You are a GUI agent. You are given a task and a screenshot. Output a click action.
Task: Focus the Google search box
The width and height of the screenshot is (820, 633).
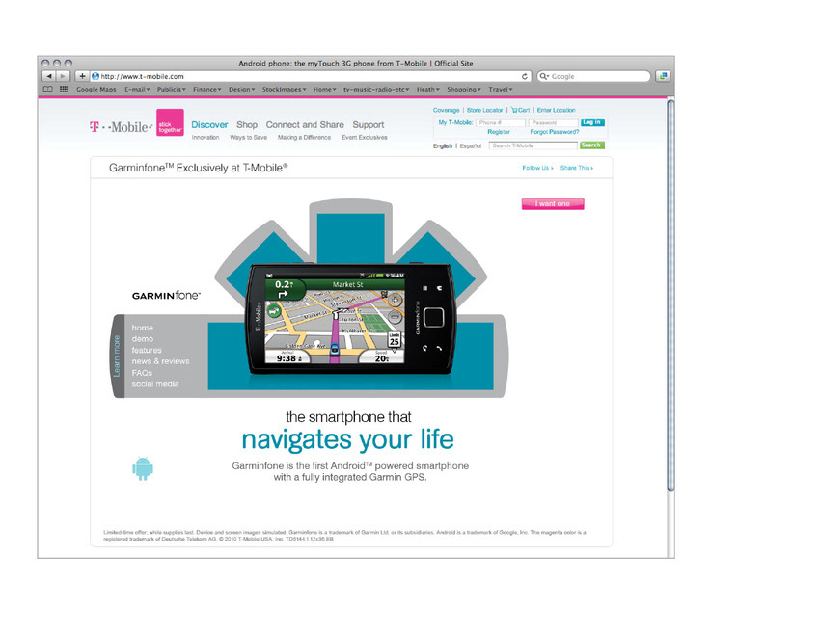pyautogui.click(x=593, y=76)
